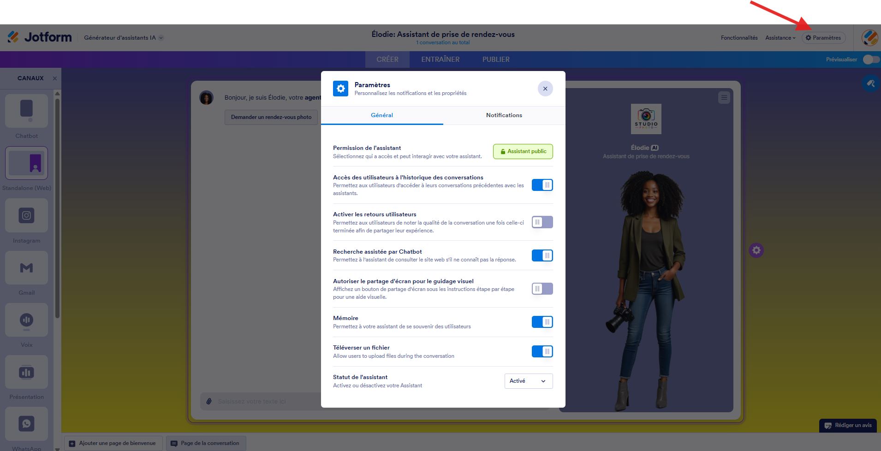The width and height of the screenshot is (881, 451).
Task: Switch to the Notifications tab
Action: [504, 115]
